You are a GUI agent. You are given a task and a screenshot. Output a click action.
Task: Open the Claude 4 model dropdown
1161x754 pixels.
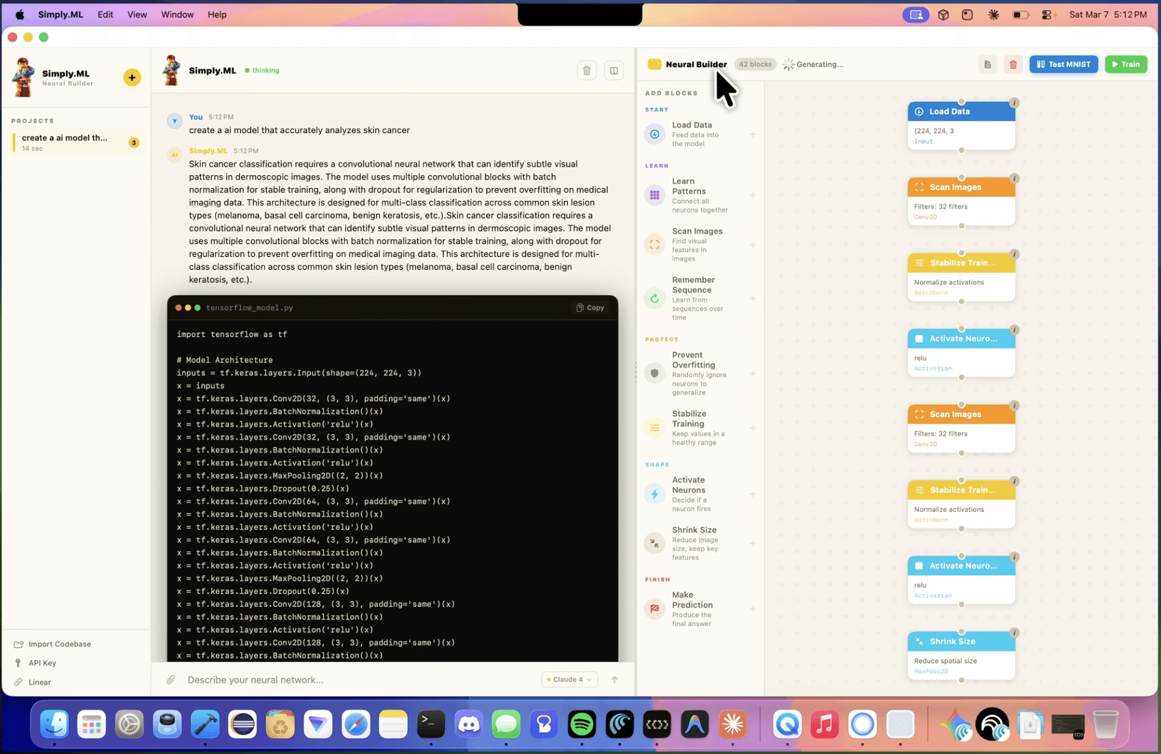[568, 679]
